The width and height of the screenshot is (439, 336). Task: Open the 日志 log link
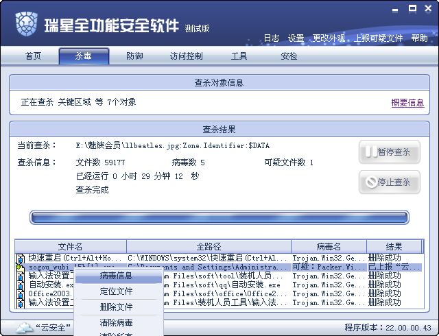[272, 38]
